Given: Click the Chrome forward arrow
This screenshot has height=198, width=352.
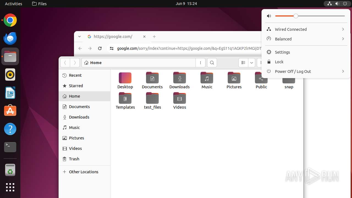Looking at the screenshot, I should (90, 48).
